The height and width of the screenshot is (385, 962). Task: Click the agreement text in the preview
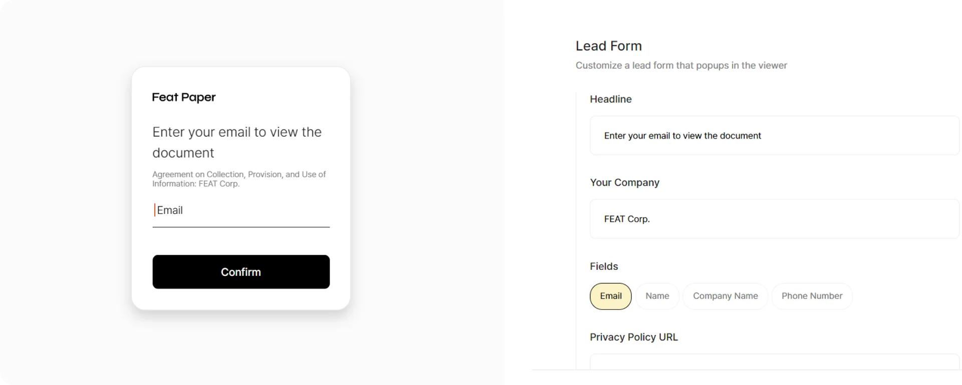[x=239, y=179]
